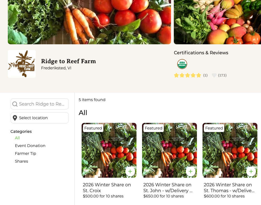Click the USDA Organic certification badge

pyautogui.click(x=182, y=64)
